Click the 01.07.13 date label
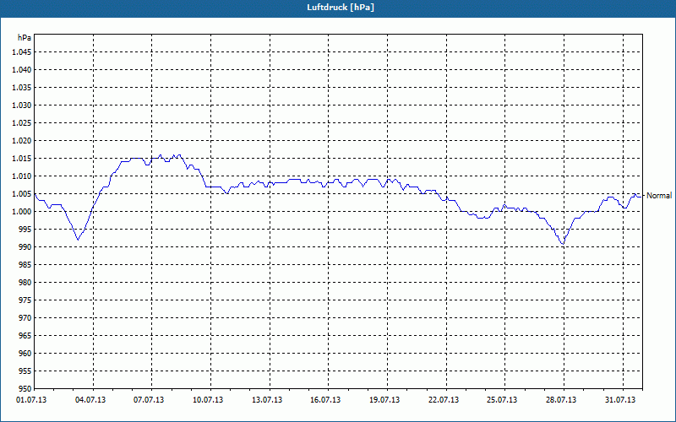 [x=31, y=400]
